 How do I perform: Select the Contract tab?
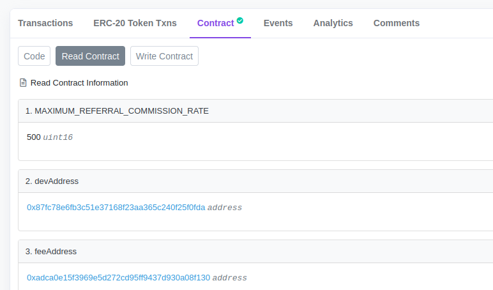(216, 23)
